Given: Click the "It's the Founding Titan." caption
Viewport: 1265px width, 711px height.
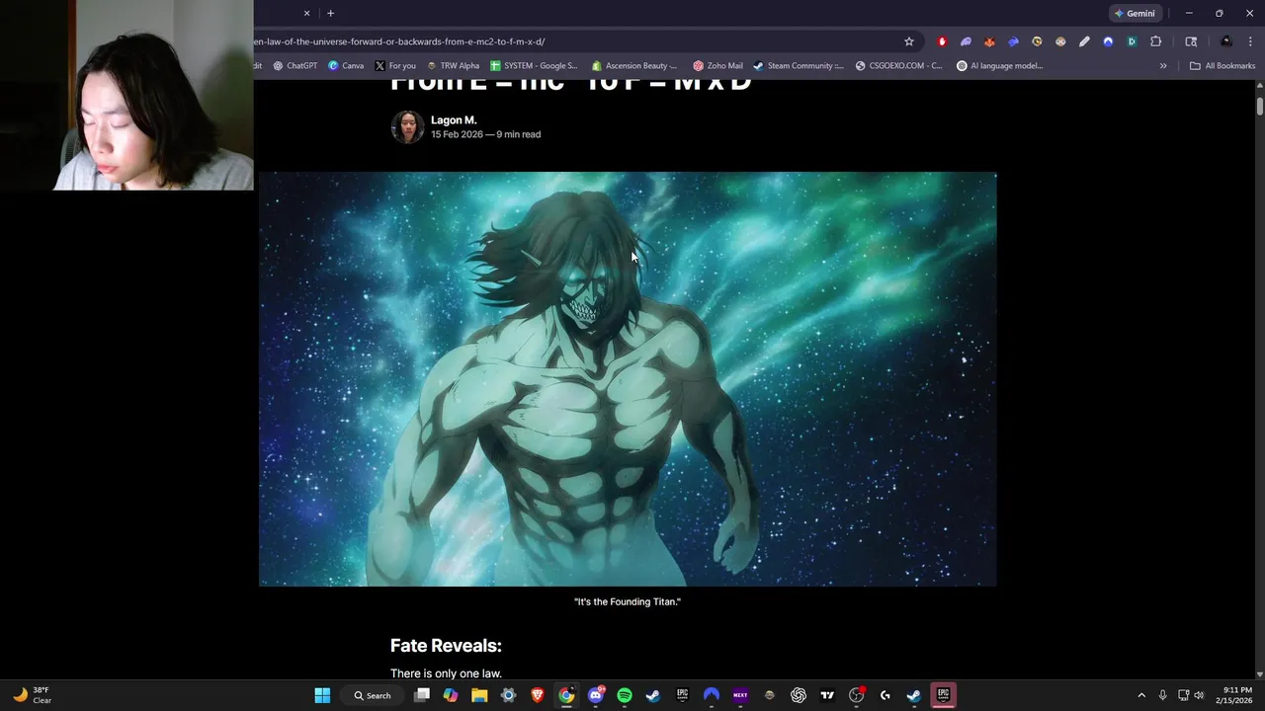Looking at the screenshot, I should pyautogui.click(x=628, y=601).
